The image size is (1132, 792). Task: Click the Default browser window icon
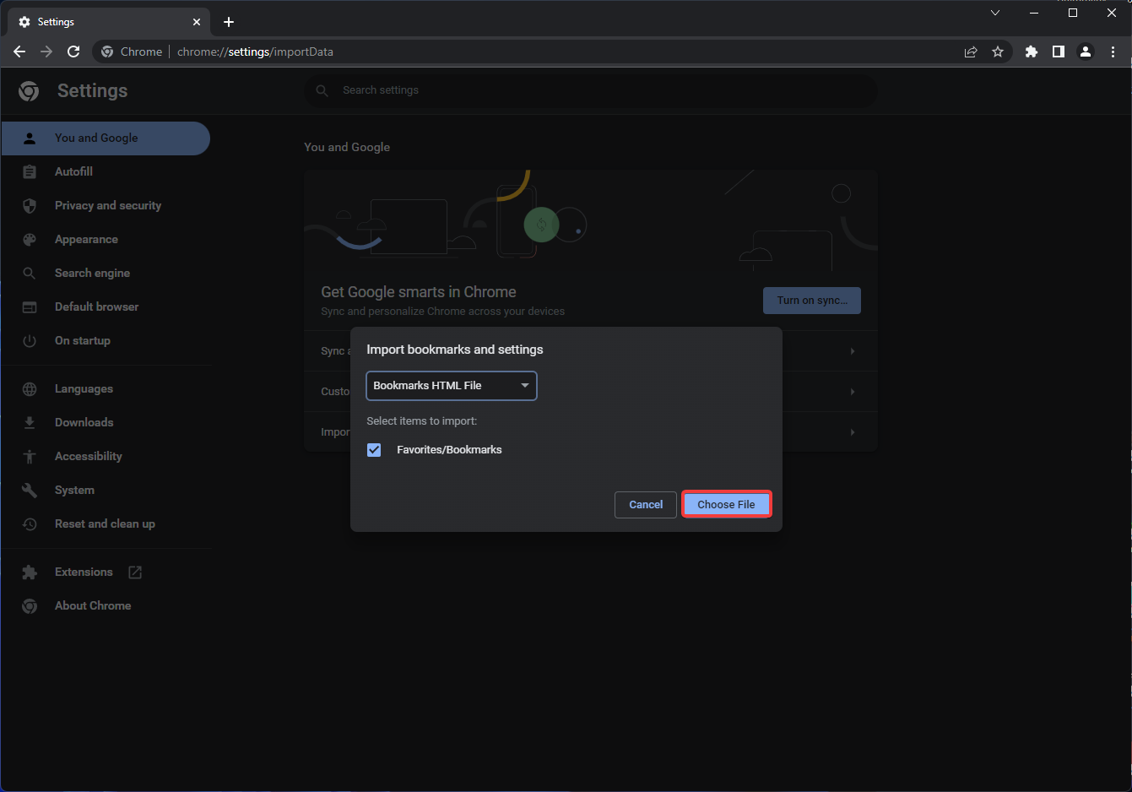click(x=30, y=306)
